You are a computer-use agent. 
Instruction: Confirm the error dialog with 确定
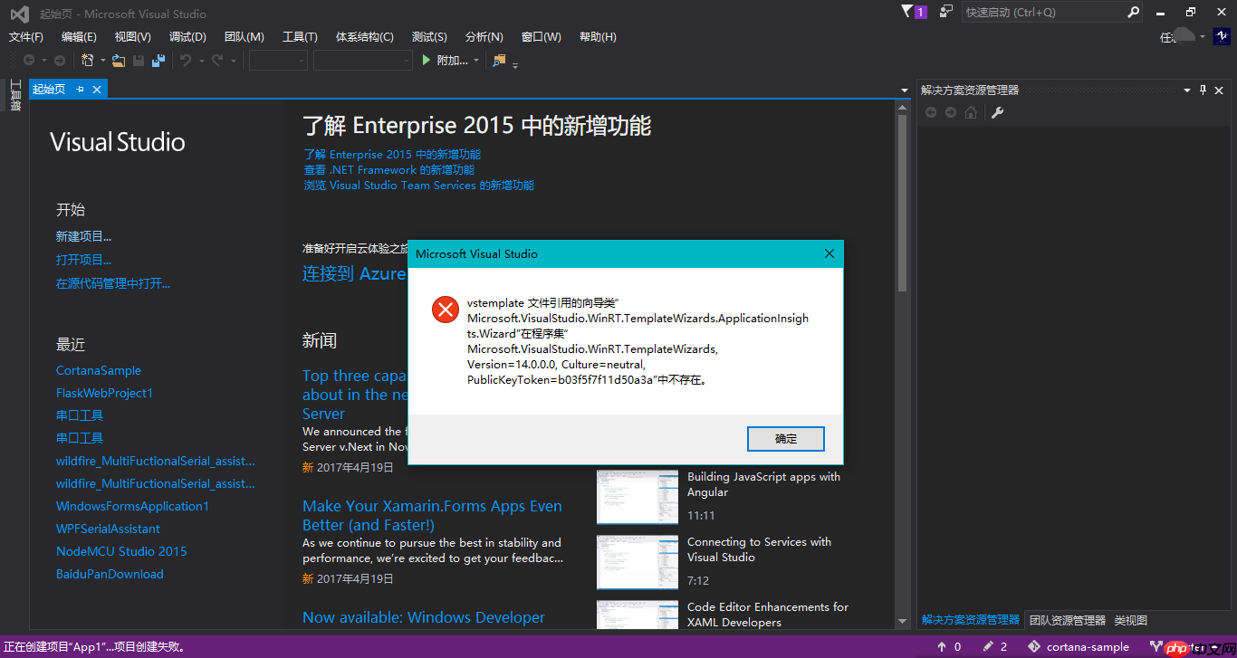pos(784,439)
